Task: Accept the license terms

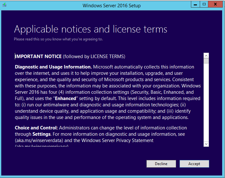Action: tap(194, 164)
